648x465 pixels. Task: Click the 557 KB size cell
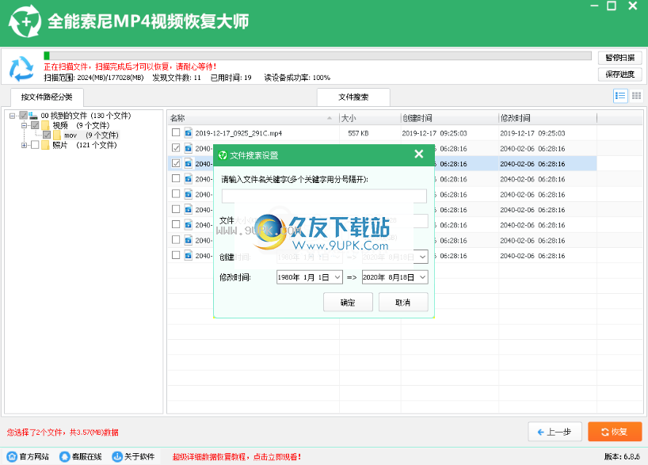point(358,133)
